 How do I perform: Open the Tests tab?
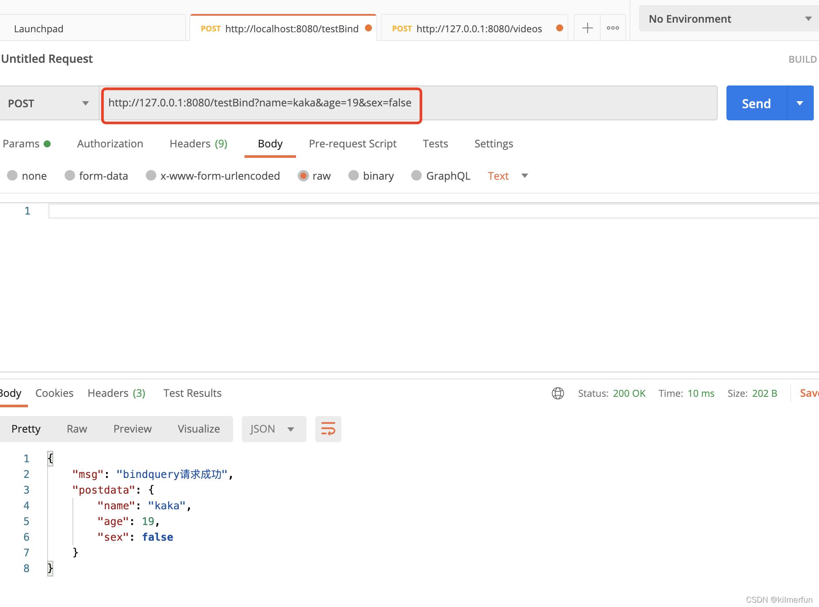point(435,143)
